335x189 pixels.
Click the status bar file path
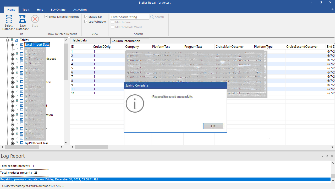click(x=33, y=186)
